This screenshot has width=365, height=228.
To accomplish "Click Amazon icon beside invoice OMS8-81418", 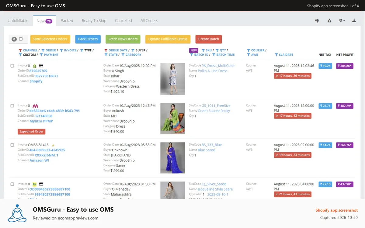I will click(x=53, y=145).
